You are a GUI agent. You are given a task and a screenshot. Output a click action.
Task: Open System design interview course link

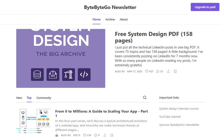coord(179,109)
